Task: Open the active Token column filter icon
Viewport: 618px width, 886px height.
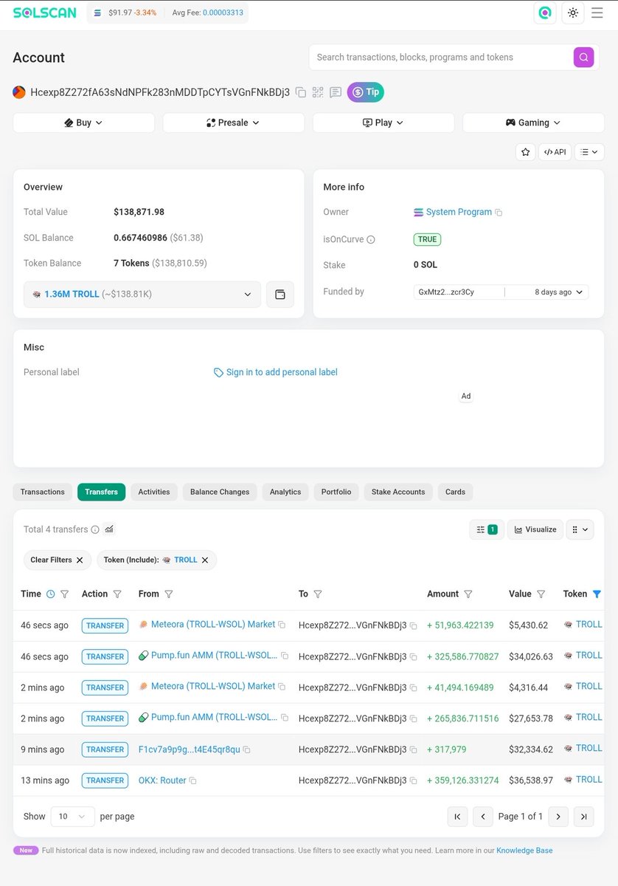Action: [x=597, y=594]
